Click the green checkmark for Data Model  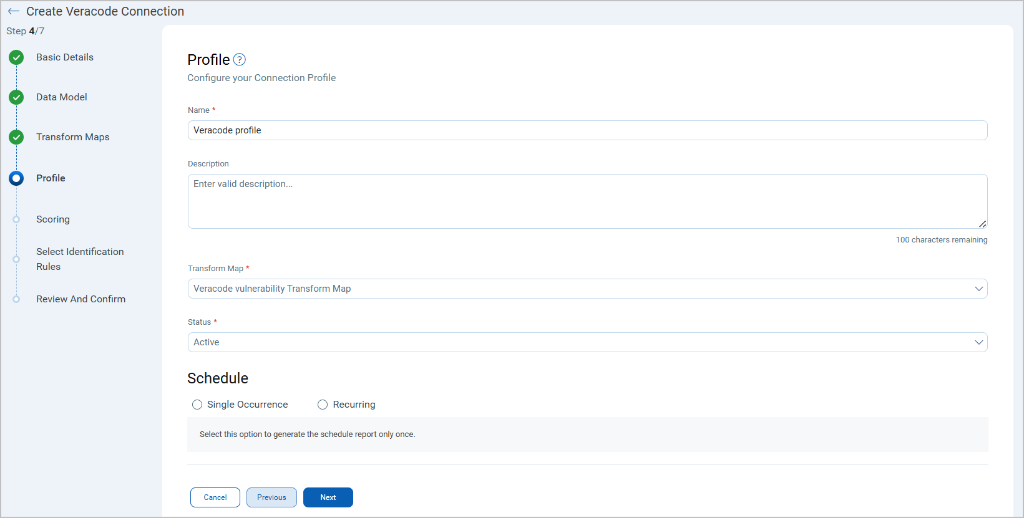point(16,97)
